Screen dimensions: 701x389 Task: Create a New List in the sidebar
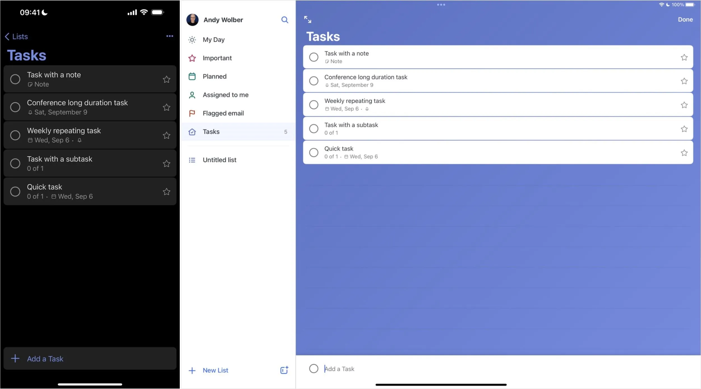pyautogui.click(x=209, y=371)
